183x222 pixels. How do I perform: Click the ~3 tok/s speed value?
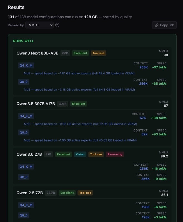tap(160, 217)
